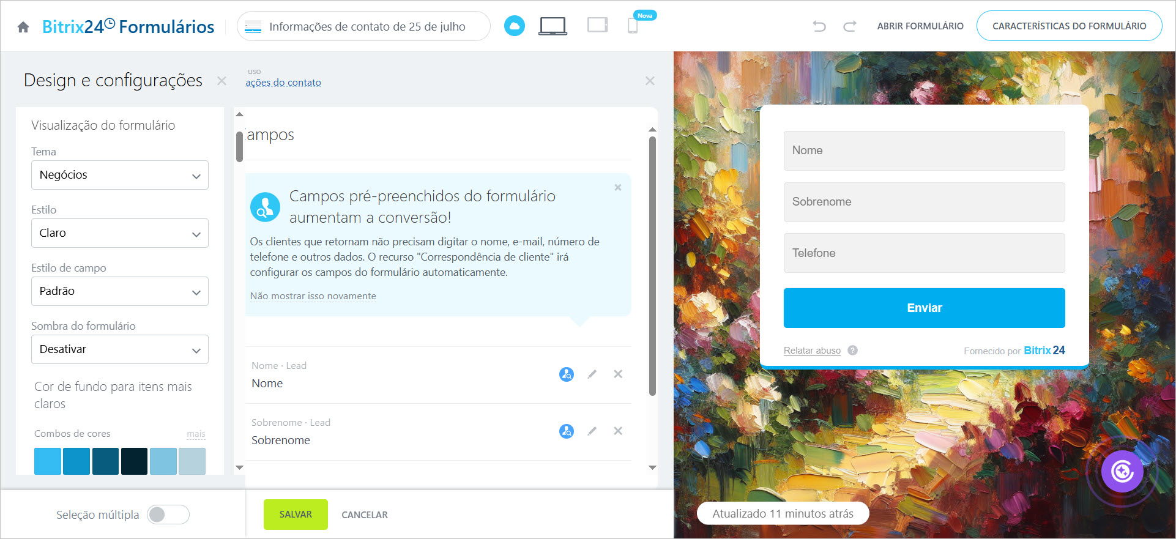Redo the last change
1176x539 pixels.
point(849,26)
